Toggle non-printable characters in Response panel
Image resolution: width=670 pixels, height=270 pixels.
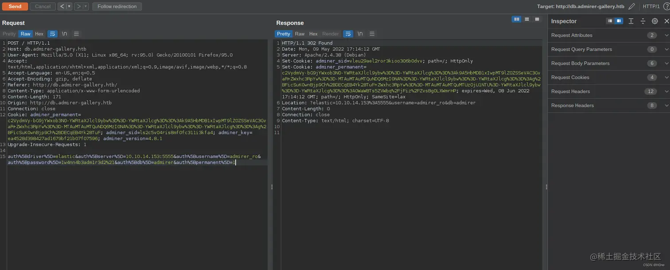(x=360, y=34)
